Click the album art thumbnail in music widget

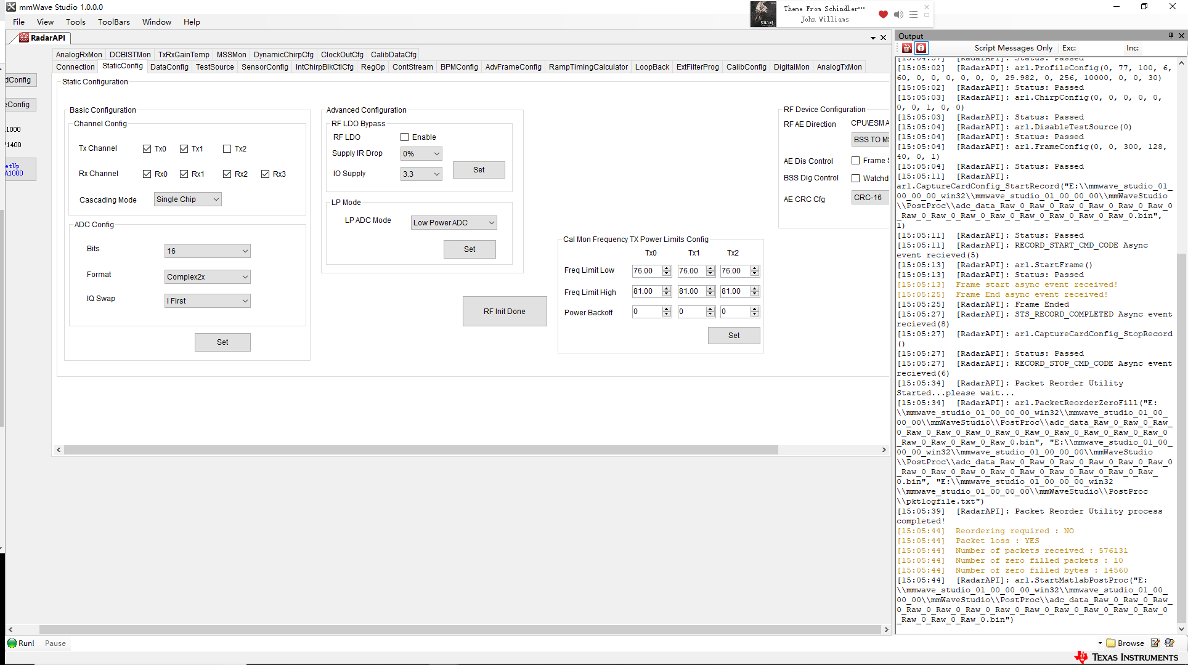(x=763, y=14)
